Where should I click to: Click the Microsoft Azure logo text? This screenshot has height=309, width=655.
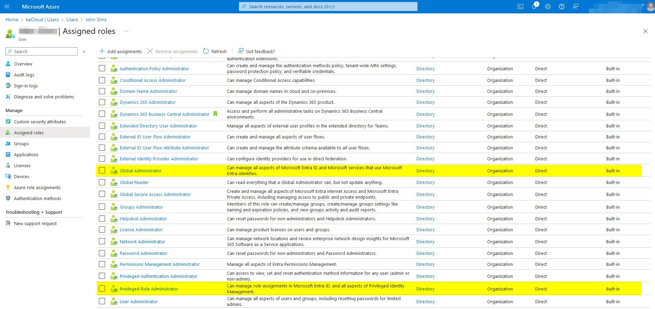pos(41,7)
